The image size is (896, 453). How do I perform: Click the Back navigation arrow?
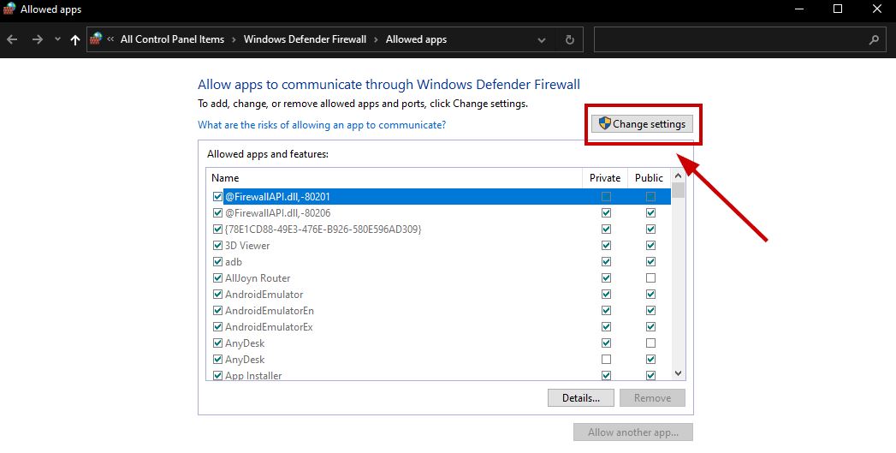click(x=12, y=39)
